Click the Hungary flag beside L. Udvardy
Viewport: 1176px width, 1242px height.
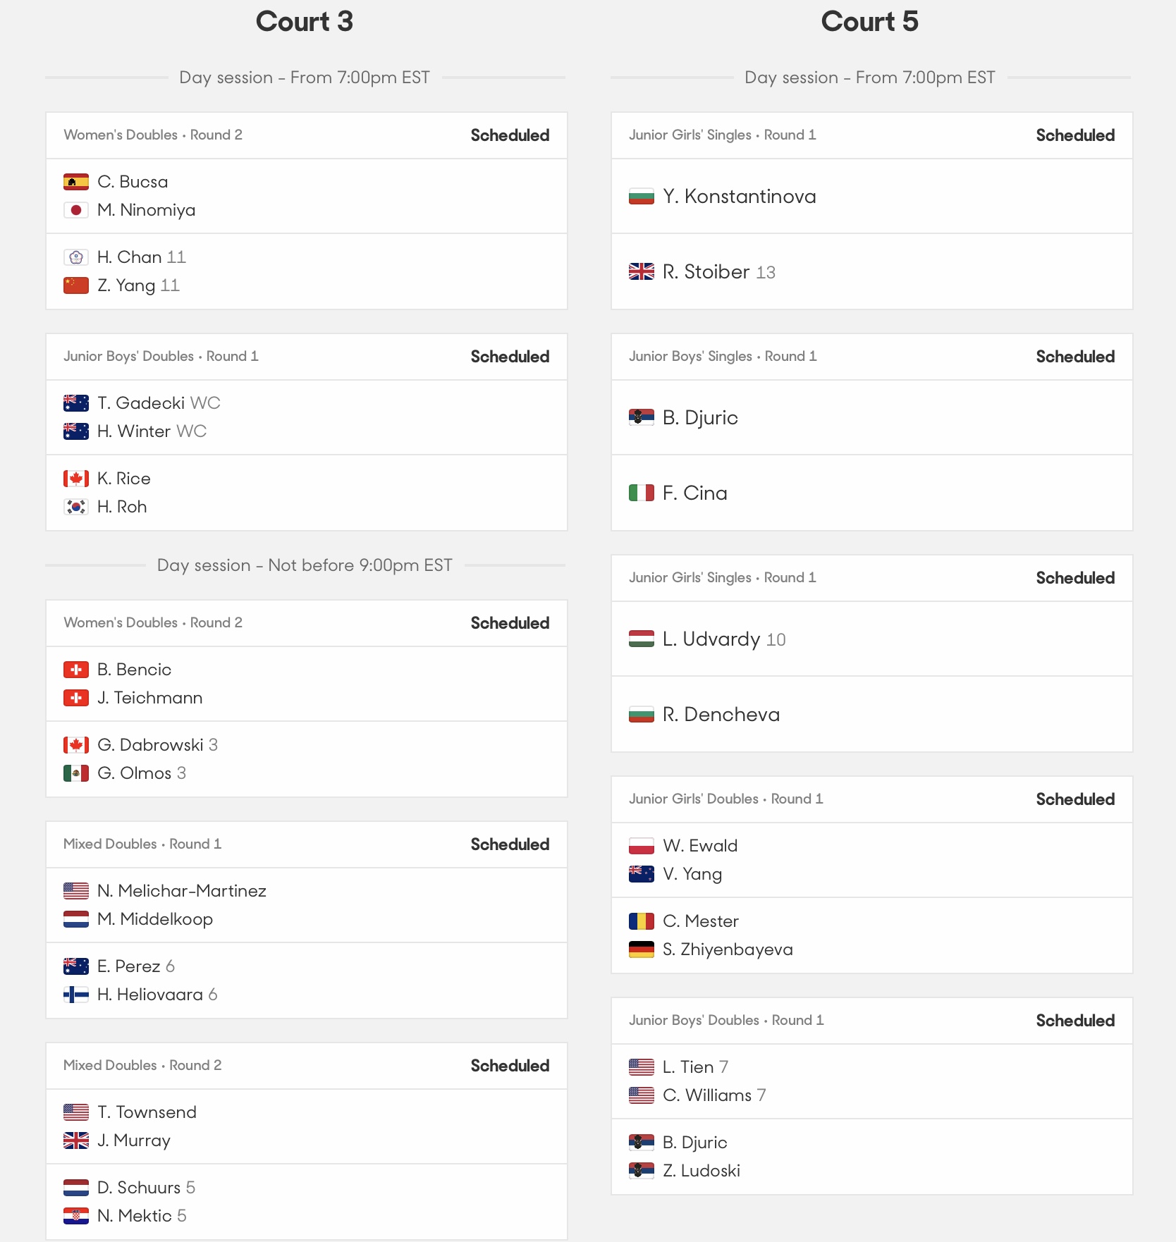pyautogui.click(x=642, y=639)
